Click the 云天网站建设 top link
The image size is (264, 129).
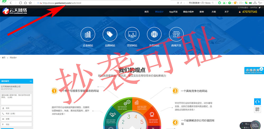243,8
